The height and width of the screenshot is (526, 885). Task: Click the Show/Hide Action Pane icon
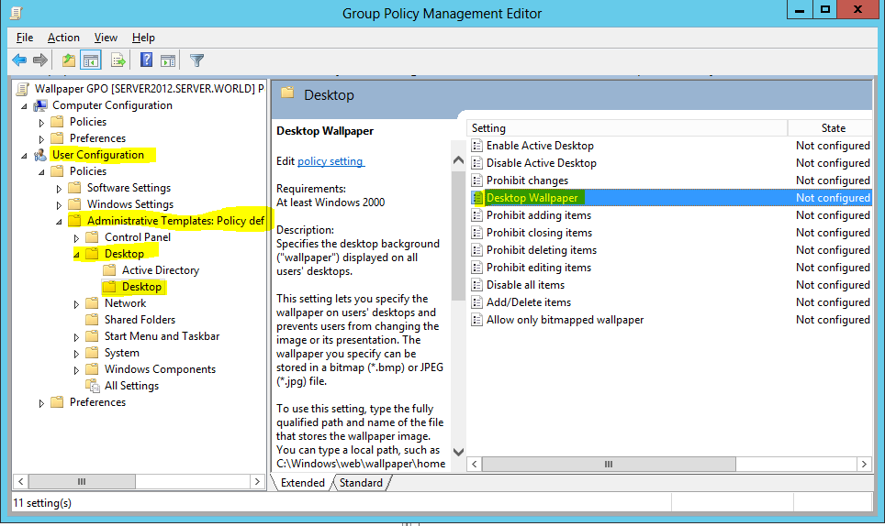(168, 60)
